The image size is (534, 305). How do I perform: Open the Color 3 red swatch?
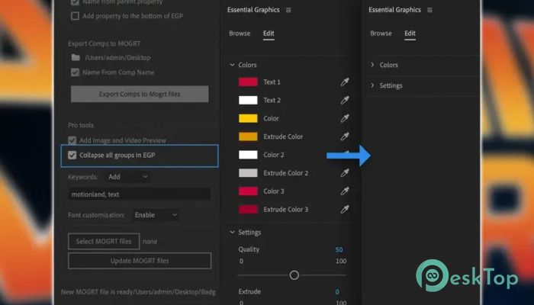(x=248, y=191)
